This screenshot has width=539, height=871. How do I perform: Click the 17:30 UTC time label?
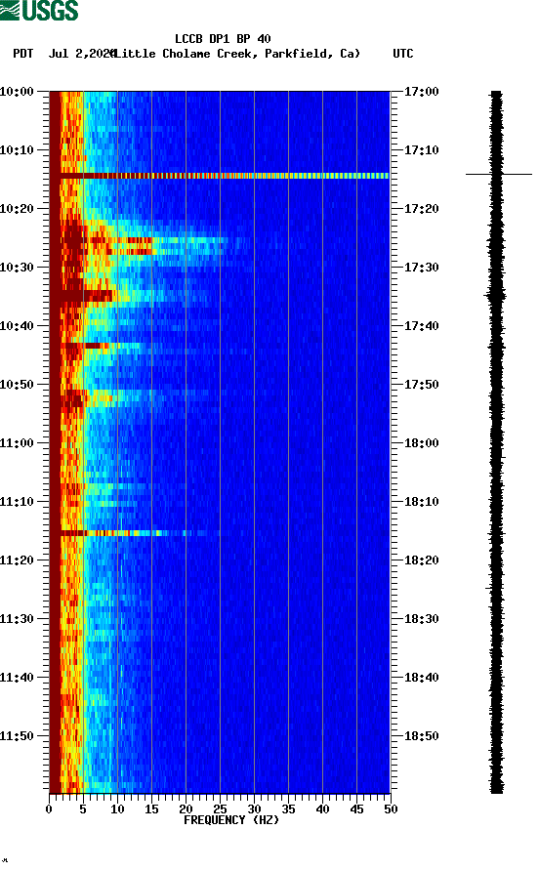tap(421, 268)
